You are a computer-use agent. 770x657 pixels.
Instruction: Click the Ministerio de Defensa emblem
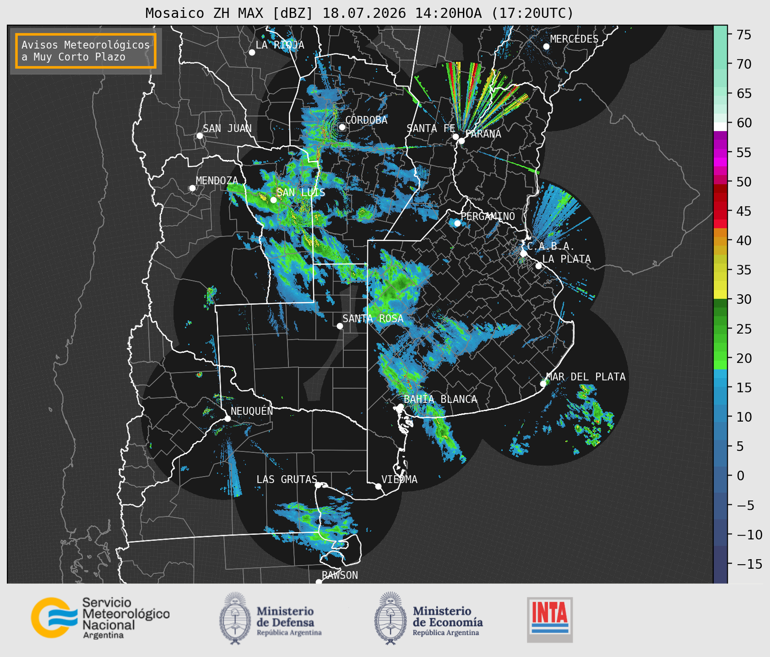[x=235, y=618]
